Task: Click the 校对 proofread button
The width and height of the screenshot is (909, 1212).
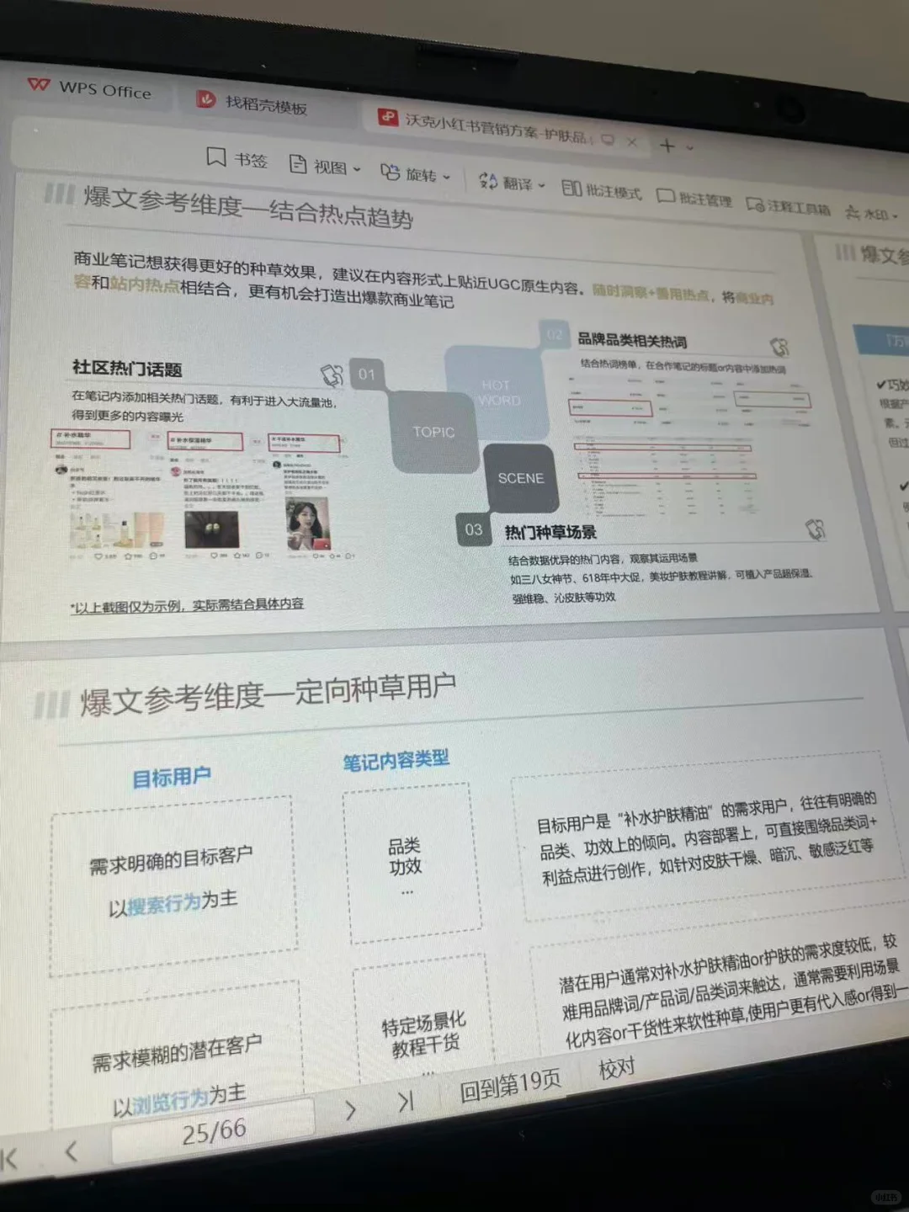Action: click(x=616, y=1069)
